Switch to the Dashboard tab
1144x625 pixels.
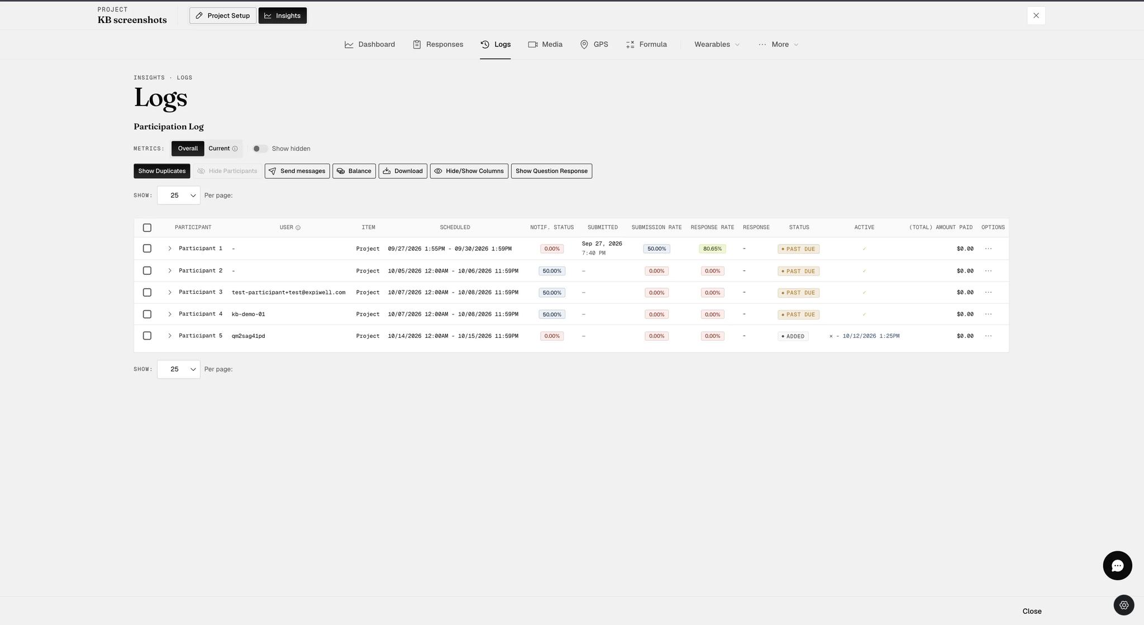[x=370, y=45]
